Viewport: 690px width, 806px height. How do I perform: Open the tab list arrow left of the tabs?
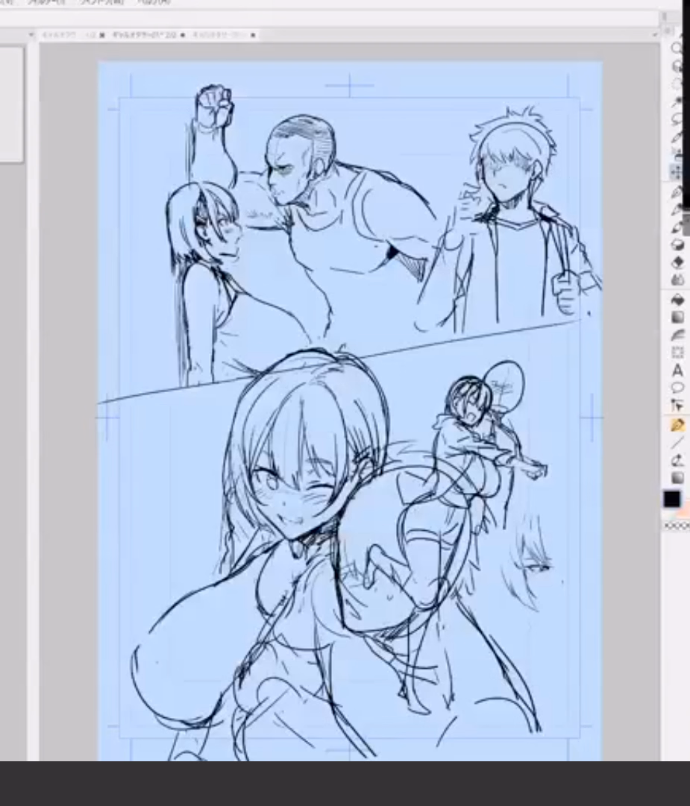32,35
